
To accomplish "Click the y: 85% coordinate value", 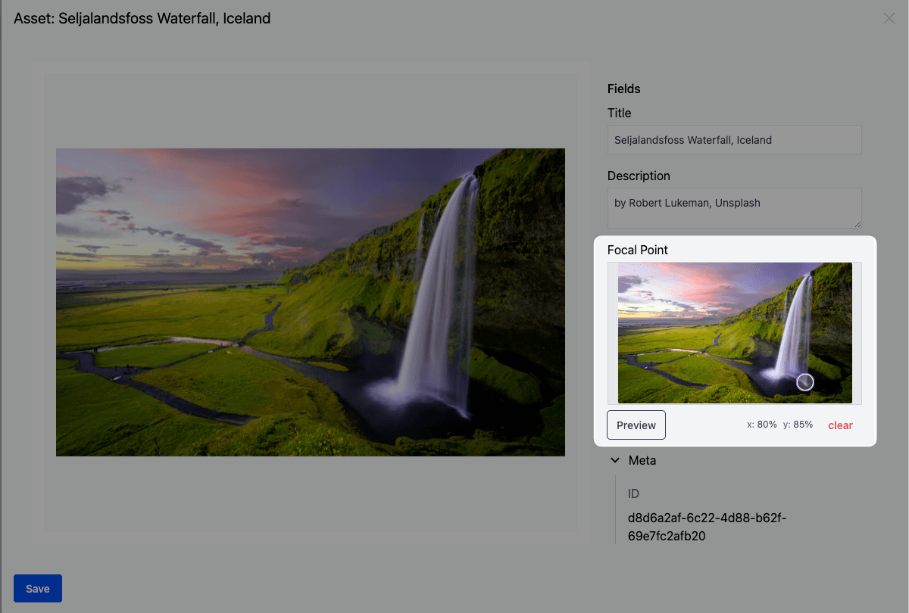I will pyautogui.click(x=798, y=425).
